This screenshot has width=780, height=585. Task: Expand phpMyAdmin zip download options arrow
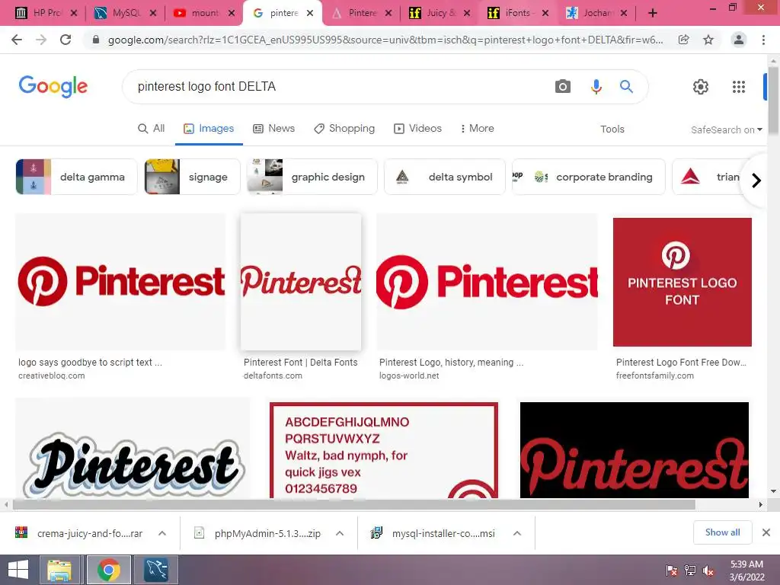coord(340,533)
